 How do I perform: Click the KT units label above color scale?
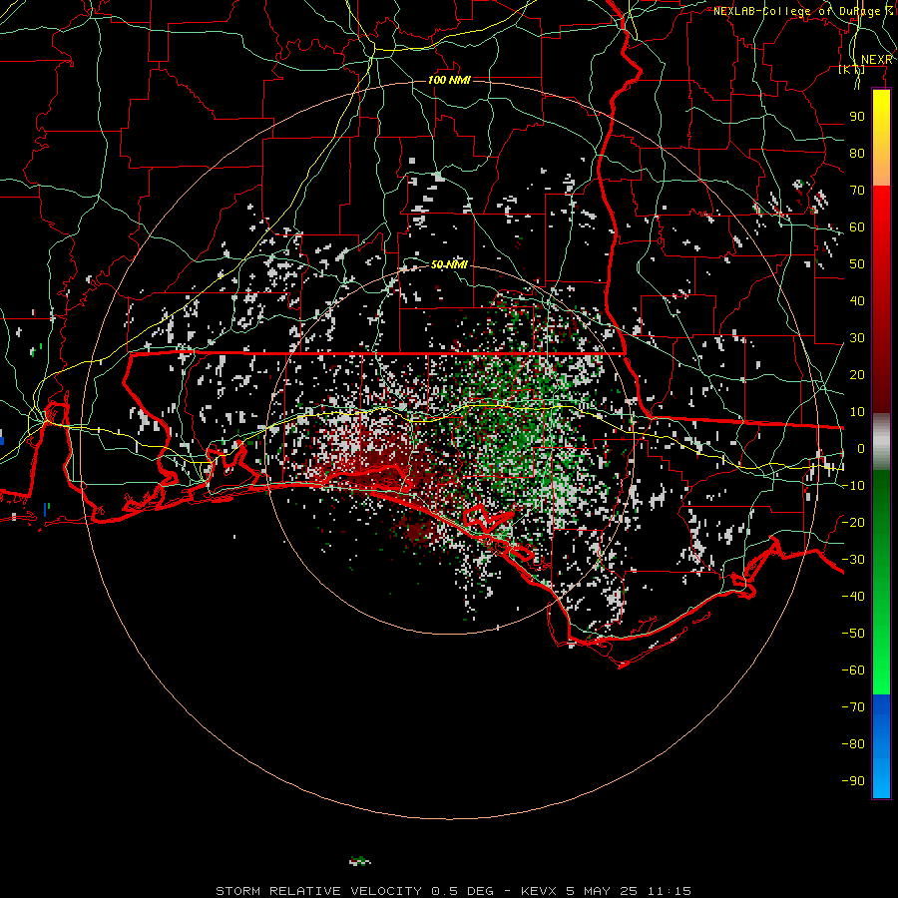[852, 69]
